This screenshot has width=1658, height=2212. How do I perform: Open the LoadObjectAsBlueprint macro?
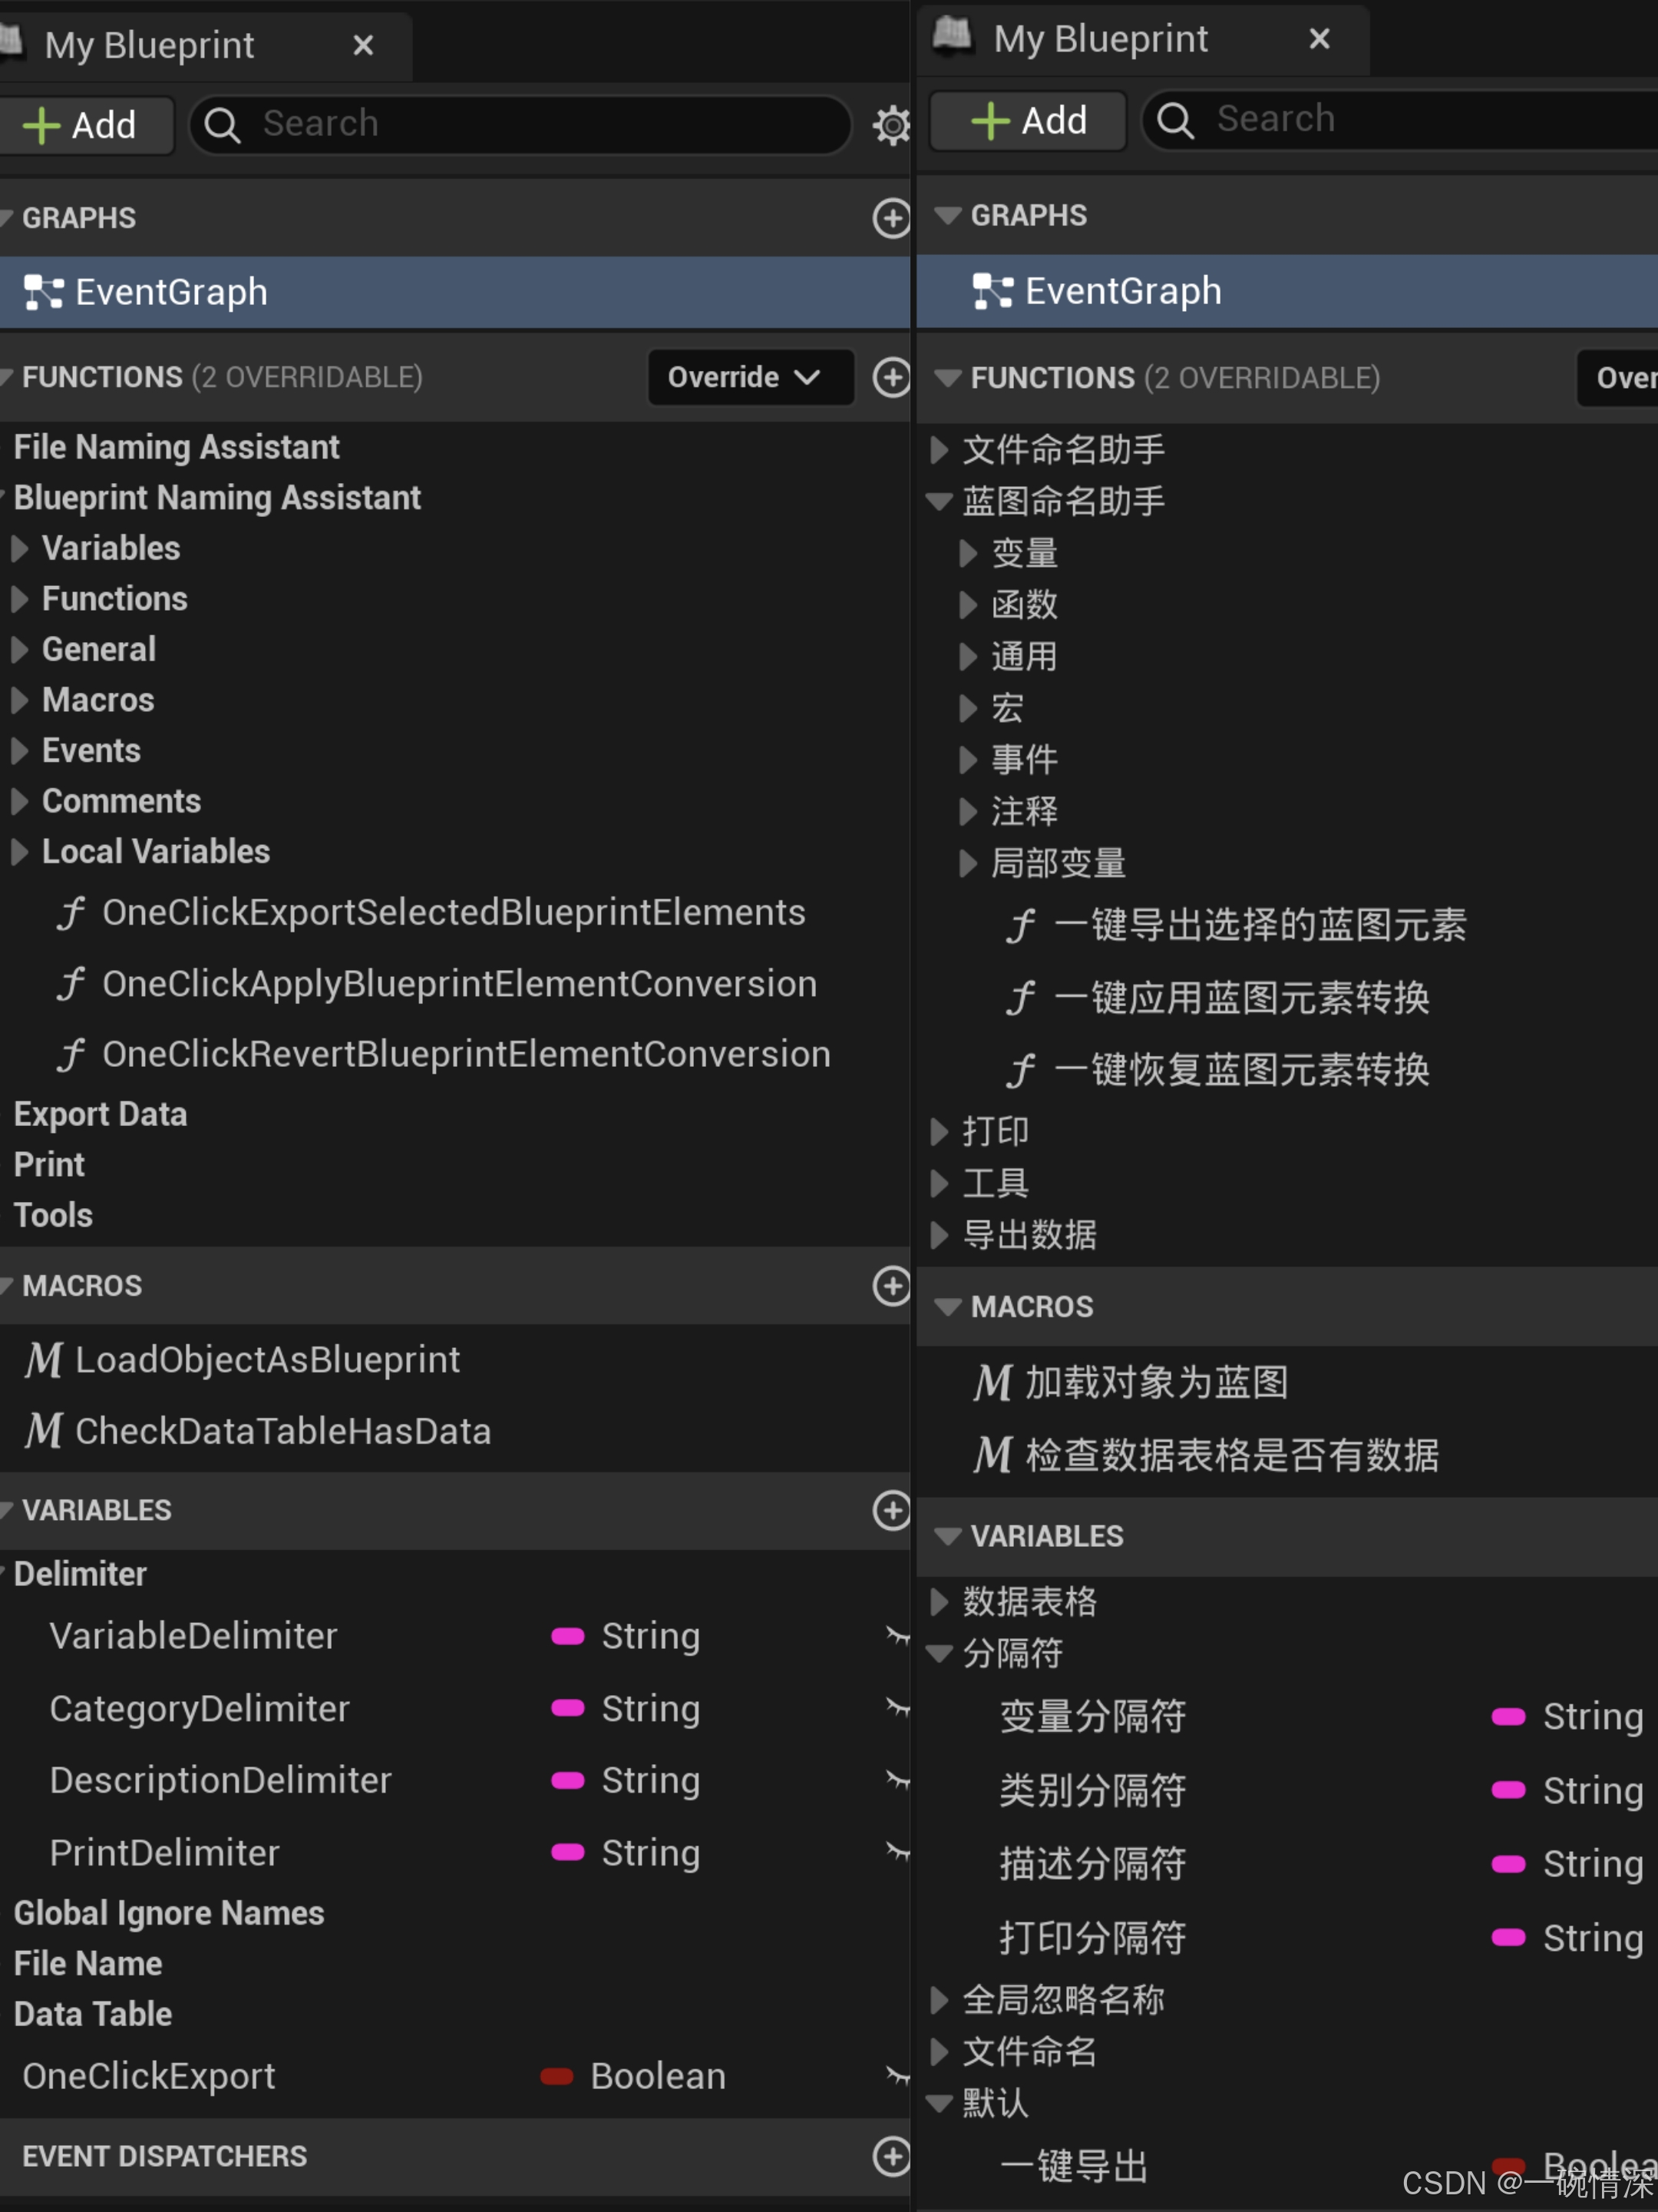tap(267, 1360)
